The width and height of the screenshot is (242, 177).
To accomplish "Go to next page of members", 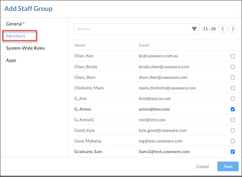I will click(x=233, y=29).
